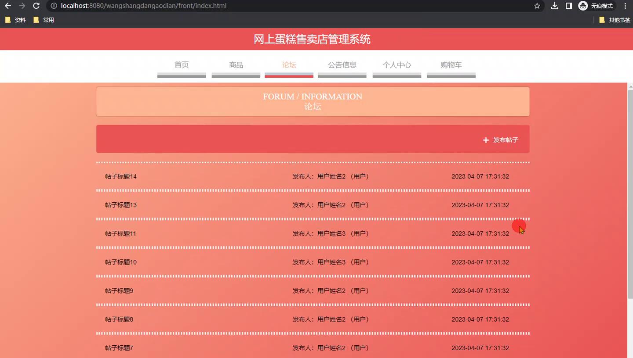
Task: Open the post 帖子标题13
Action: coord(121,205)
